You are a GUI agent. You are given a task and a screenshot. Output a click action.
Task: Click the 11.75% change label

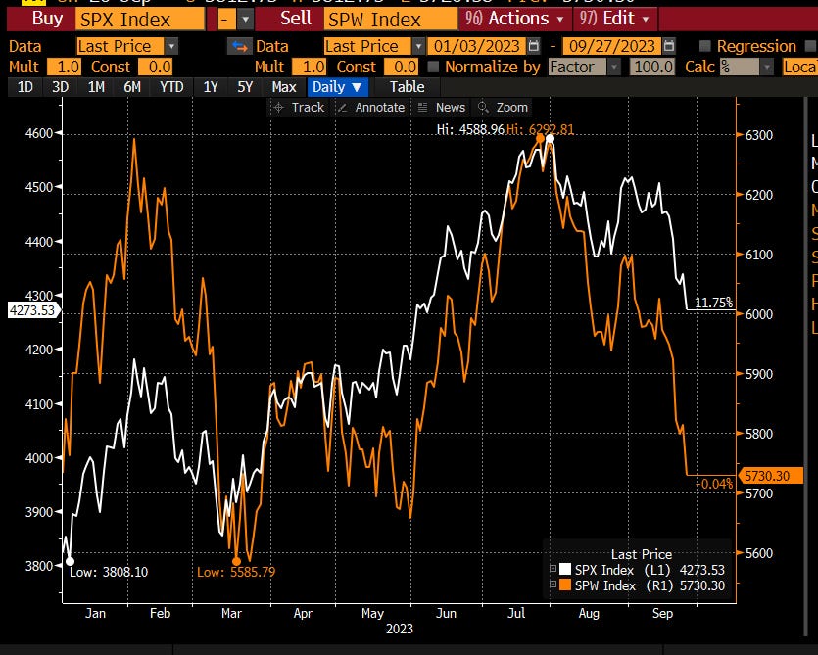click(713, 303)
